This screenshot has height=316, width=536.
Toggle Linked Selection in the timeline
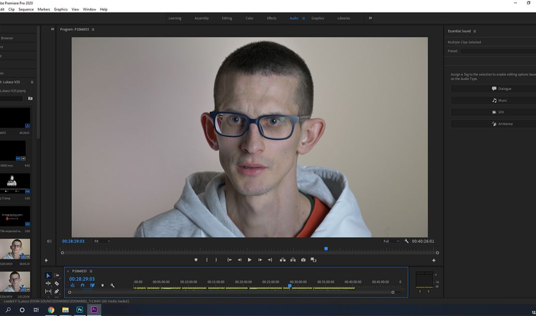click(92, 285)
